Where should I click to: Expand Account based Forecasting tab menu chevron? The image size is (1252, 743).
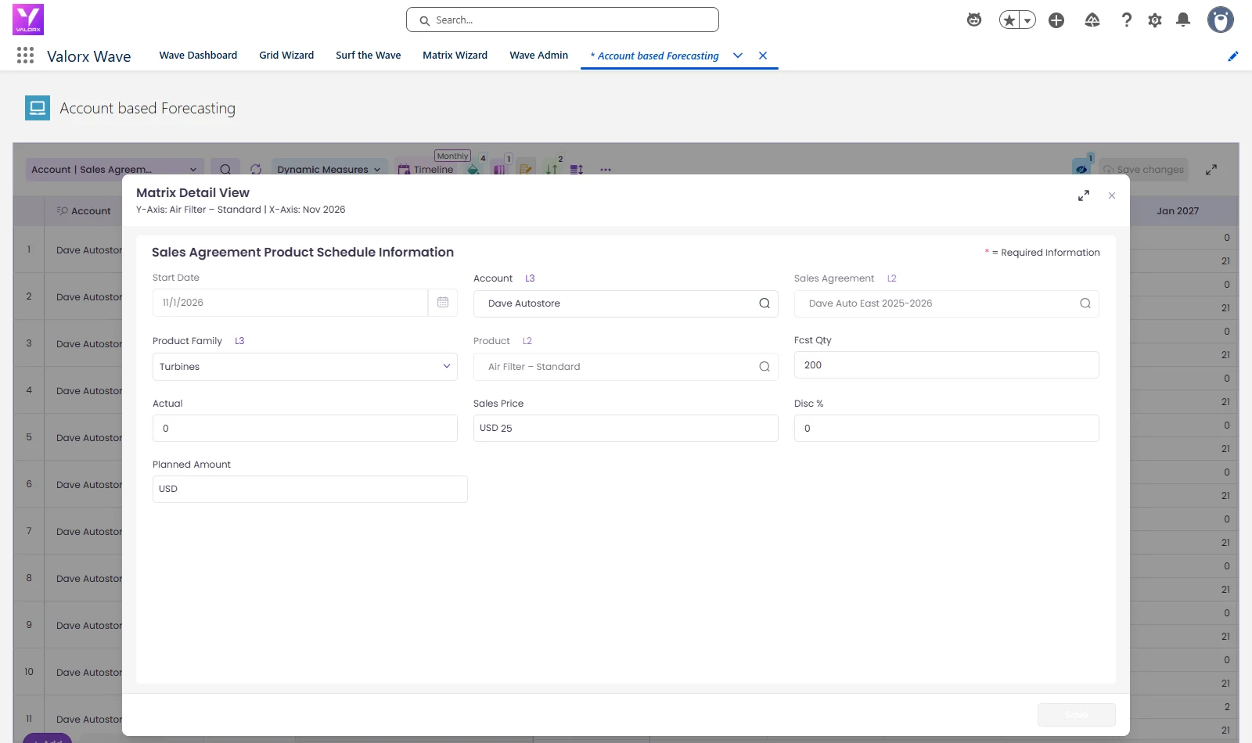pyautogui.click(x=738, y=56)
